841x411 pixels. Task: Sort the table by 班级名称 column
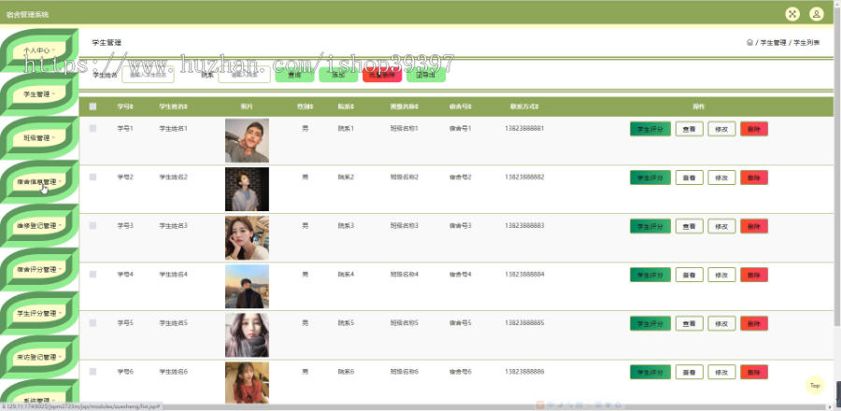405,106
